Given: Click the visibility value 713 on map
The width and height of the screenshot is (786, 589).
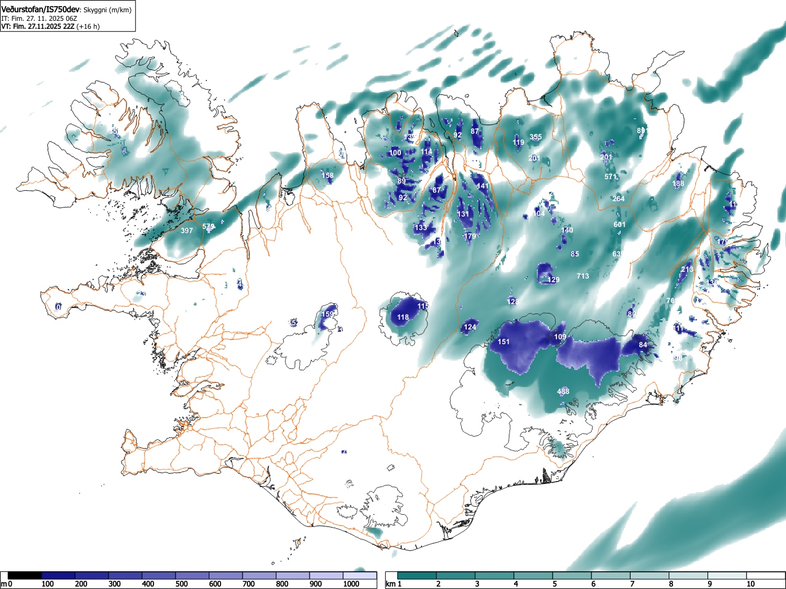Looking at the screenshot, I should pyautogui.click(x=583, y=276).
